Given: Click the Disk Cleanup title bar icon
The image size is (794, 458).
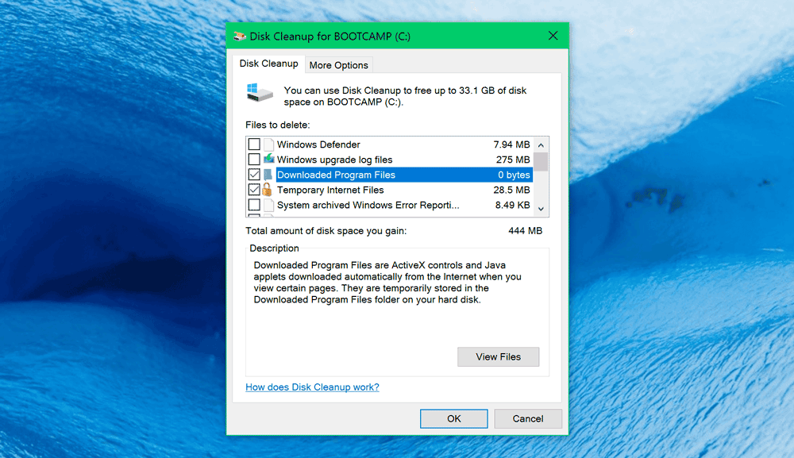Looking at the screenshot, I should click(240, 37).
